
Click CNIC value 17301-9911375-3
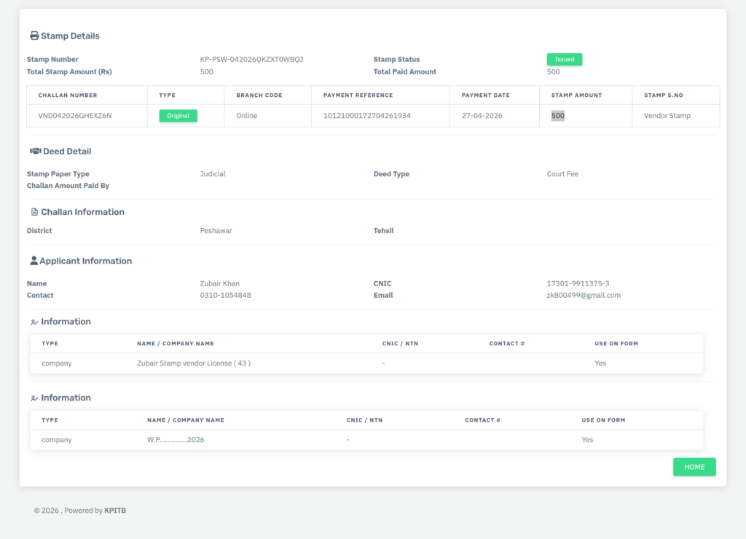pos(578,283)
